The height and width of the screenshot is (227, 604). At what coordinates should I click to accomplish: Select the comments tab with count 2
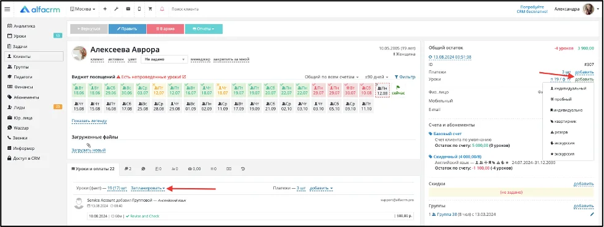pos(128,169)
